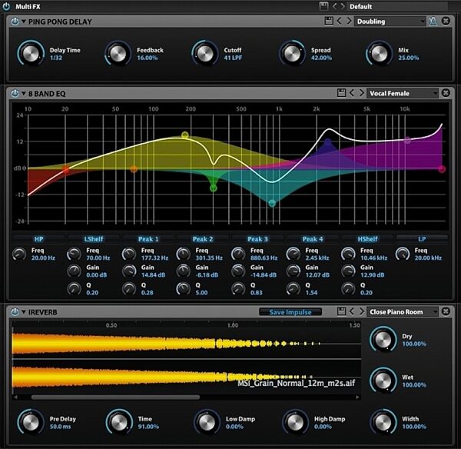Save the 8 Band EQ preset
461x449 pixels.
[341, 93]
